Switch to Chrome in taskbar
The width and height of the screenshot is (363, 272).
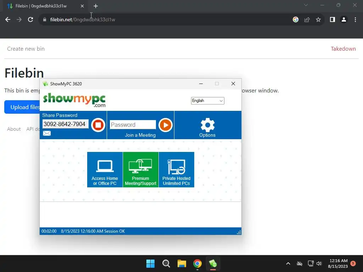coord(197,263)
